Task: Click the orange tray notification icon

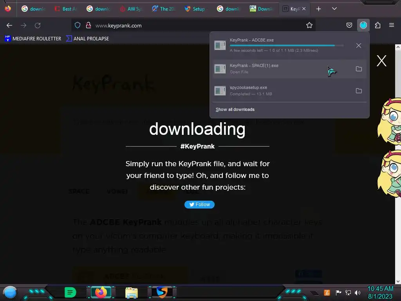Action: tap(327, 292)
